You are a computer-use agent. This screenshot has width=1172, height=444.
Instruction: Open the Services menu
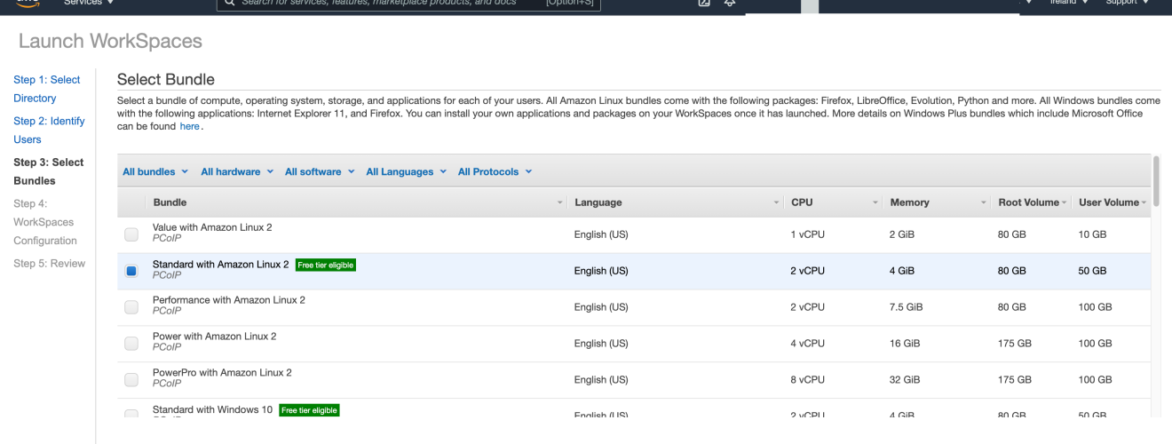click(89, 3)
